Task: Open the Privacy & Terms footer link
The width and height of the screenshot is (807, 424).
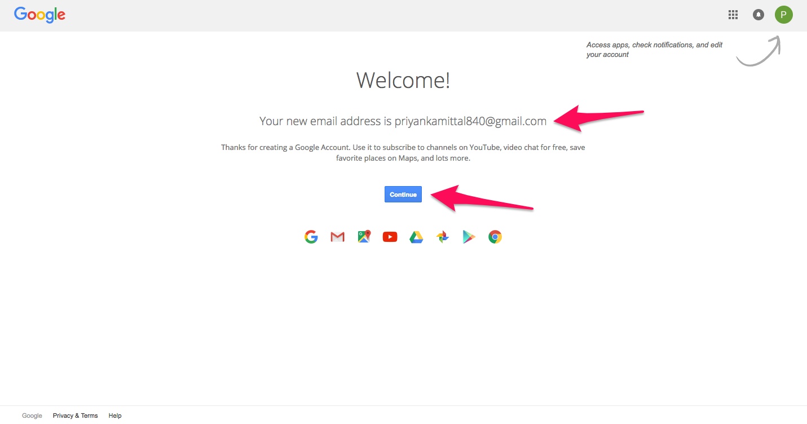Action: tap(75, 416)
